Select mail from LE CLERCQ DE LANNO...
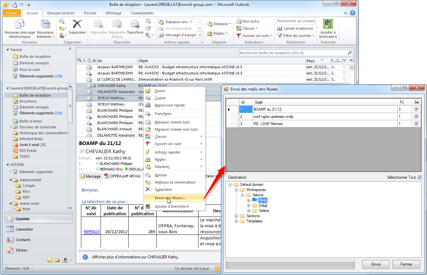Viewport: 427px width, 275px height. (x=213, y=79)
